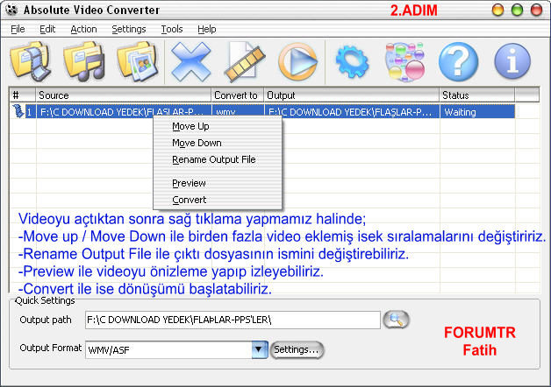Click the blue X remove icon

tap(190, 61)
